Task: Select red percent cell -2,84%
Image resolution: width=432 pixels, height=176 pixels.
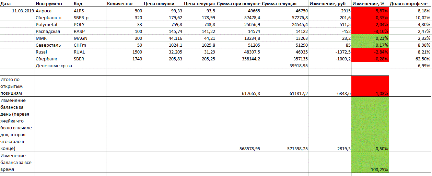Action: click(x=370, y=52)
